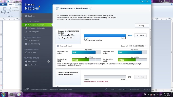Open Secure Erase in sidebar
Screen dimensions: 173x97
click(x=31, y=53)
